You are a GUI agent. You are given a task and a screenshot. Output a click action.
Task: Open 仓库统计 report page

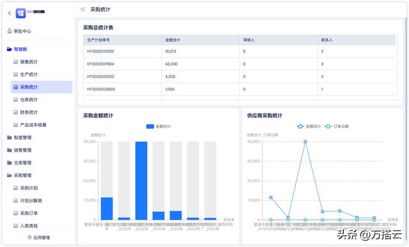tap(29, 100)
